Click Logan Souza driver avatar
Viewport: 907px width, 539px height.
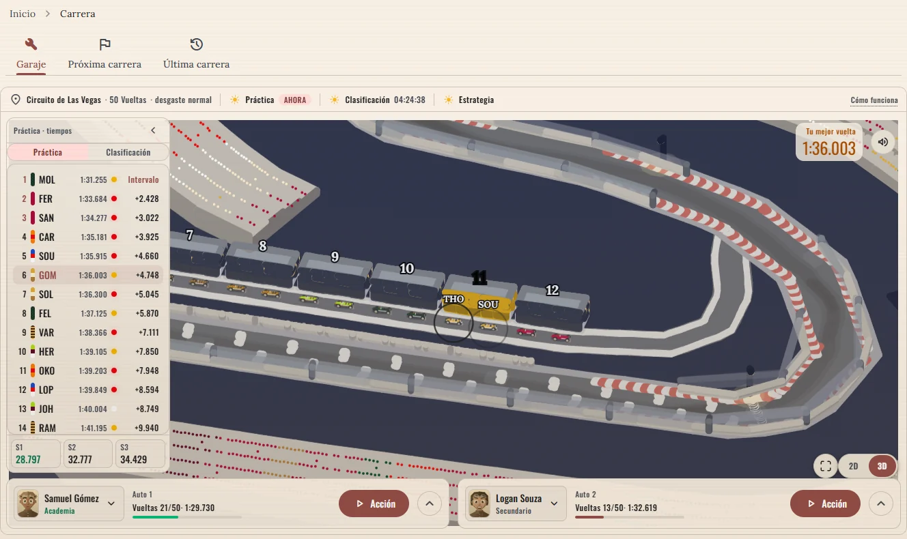click(x=479, y=504)
